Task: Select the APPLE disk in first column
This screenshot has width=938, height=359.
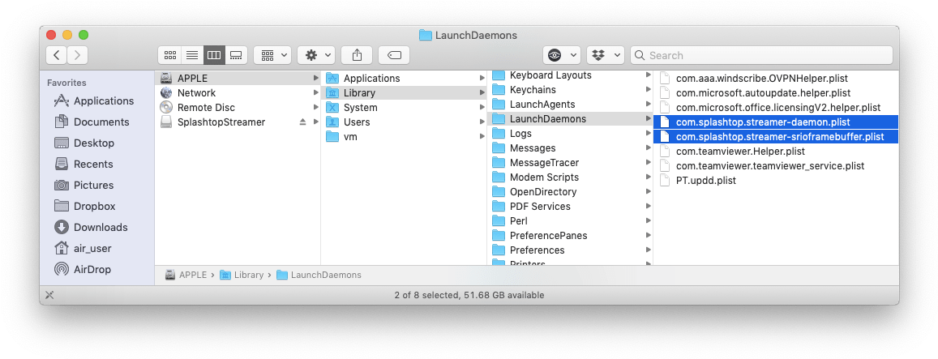Action: 238,79
